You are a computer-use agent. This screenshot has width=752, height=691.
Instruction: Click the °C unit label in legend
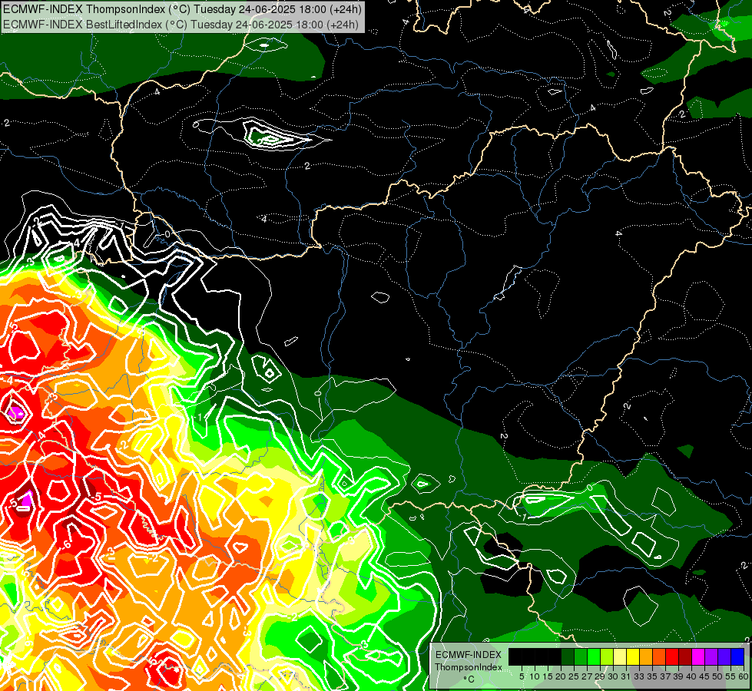(469, 679)
